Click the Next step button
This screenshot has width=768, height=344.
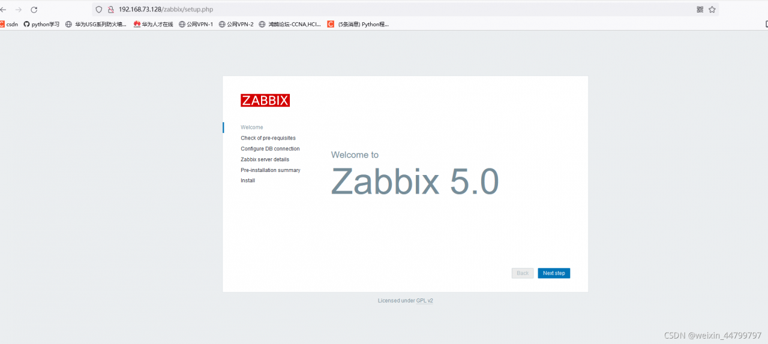coord(554,273)
